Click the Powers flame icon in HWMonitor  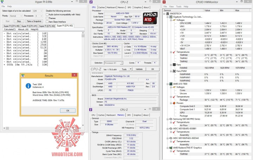pos(174,103)
